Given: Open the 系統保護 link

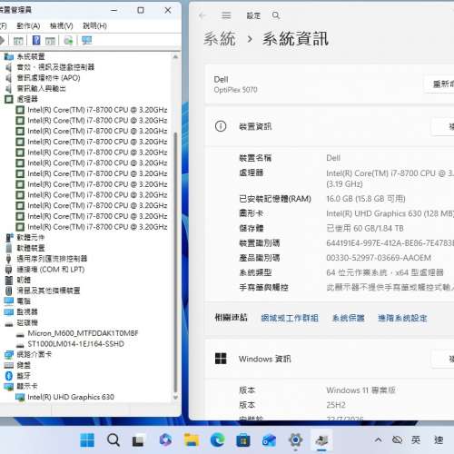Looking at the screenshot, I should [x=349, y=318].
